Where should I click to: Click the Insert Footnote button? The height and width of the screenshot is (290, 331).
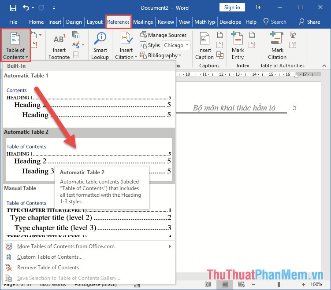pos(59,46)
